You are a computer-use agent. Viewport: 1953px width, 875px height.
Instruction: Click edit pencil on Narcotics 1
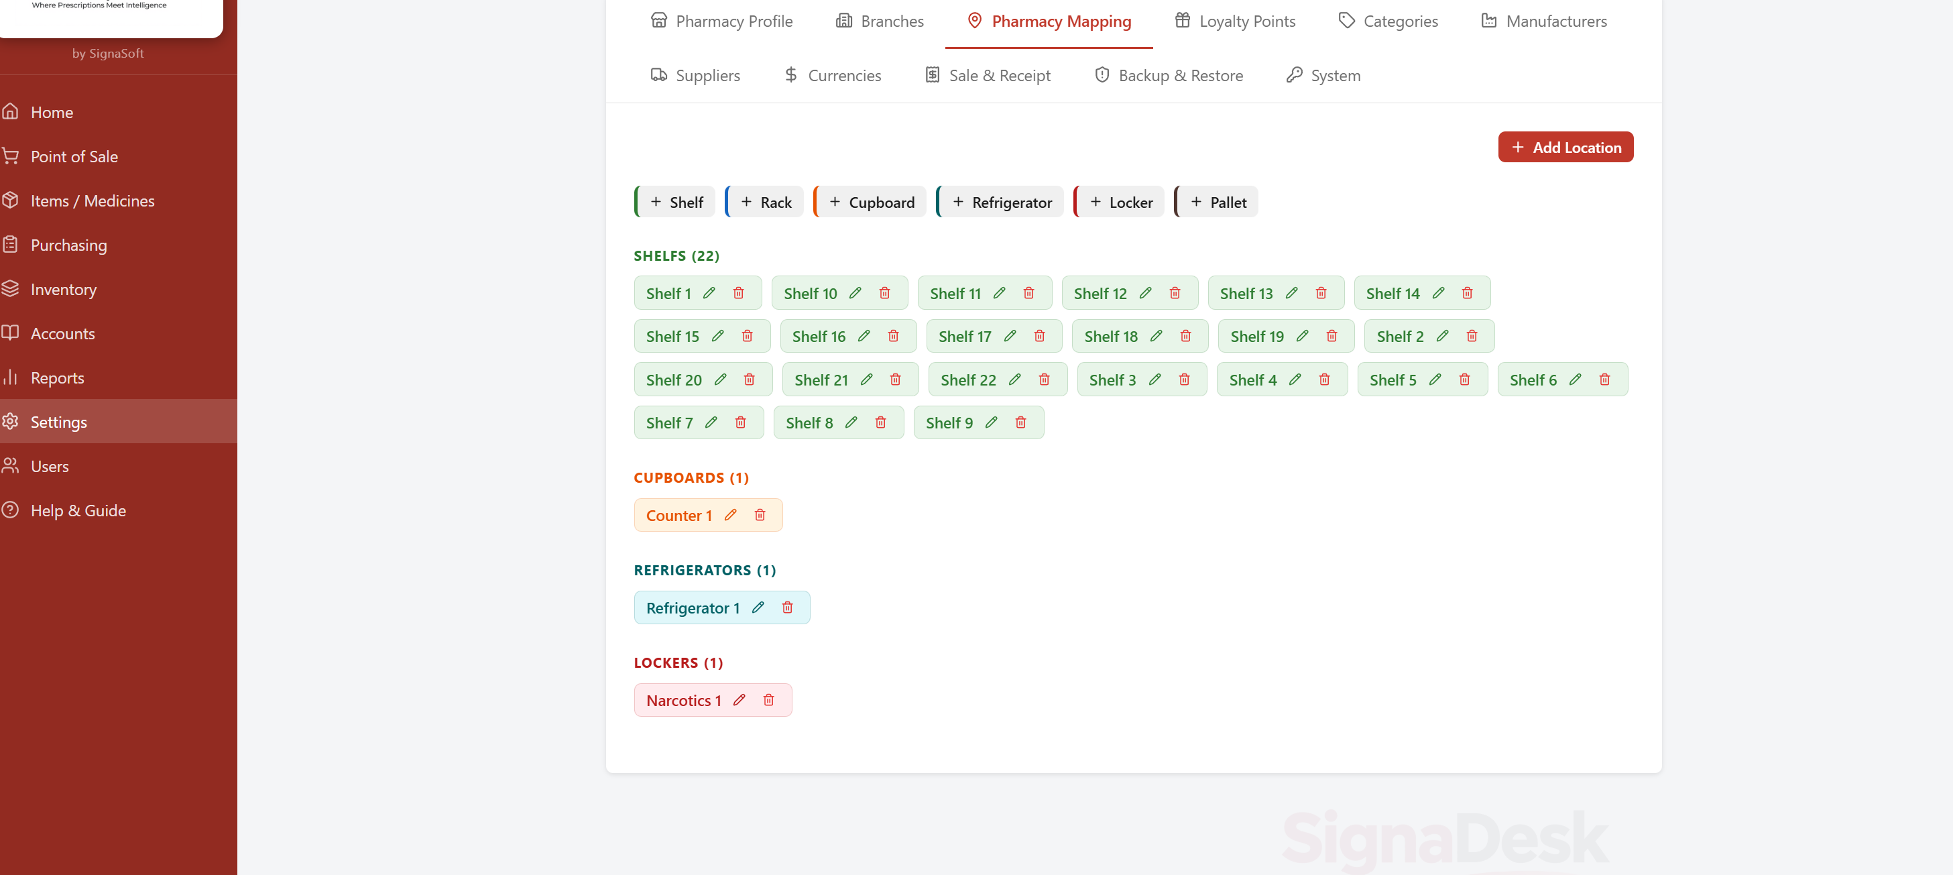[x=739, y=701]
